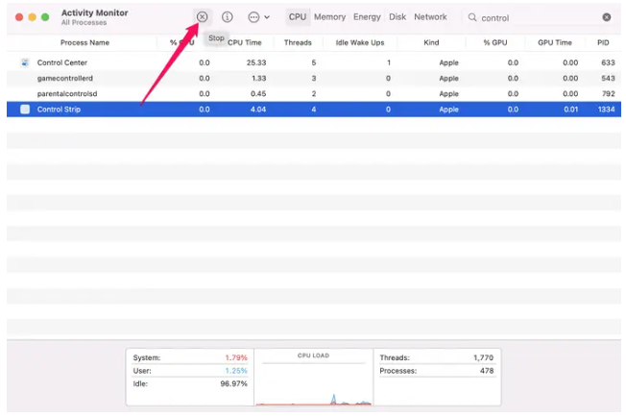Click the magnifying glass search icon
Image resolution: width=626 pixels, height=416 pixels.
tap(472, 17)
